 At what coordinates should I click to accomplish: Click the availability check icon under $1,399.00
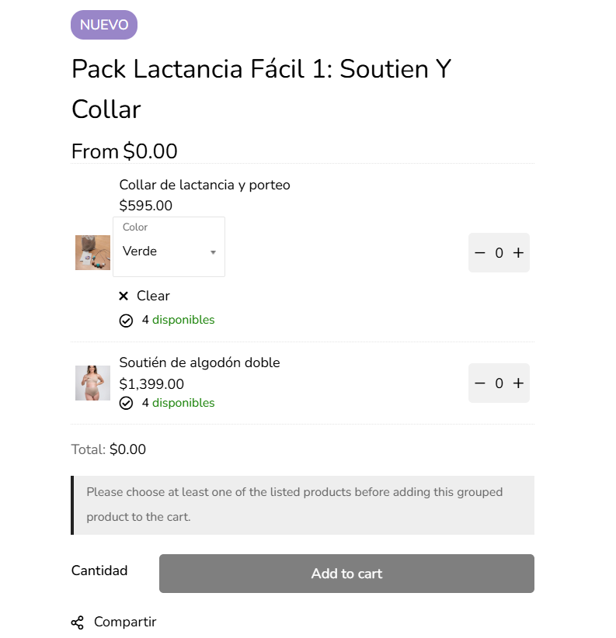pos(126,404)
